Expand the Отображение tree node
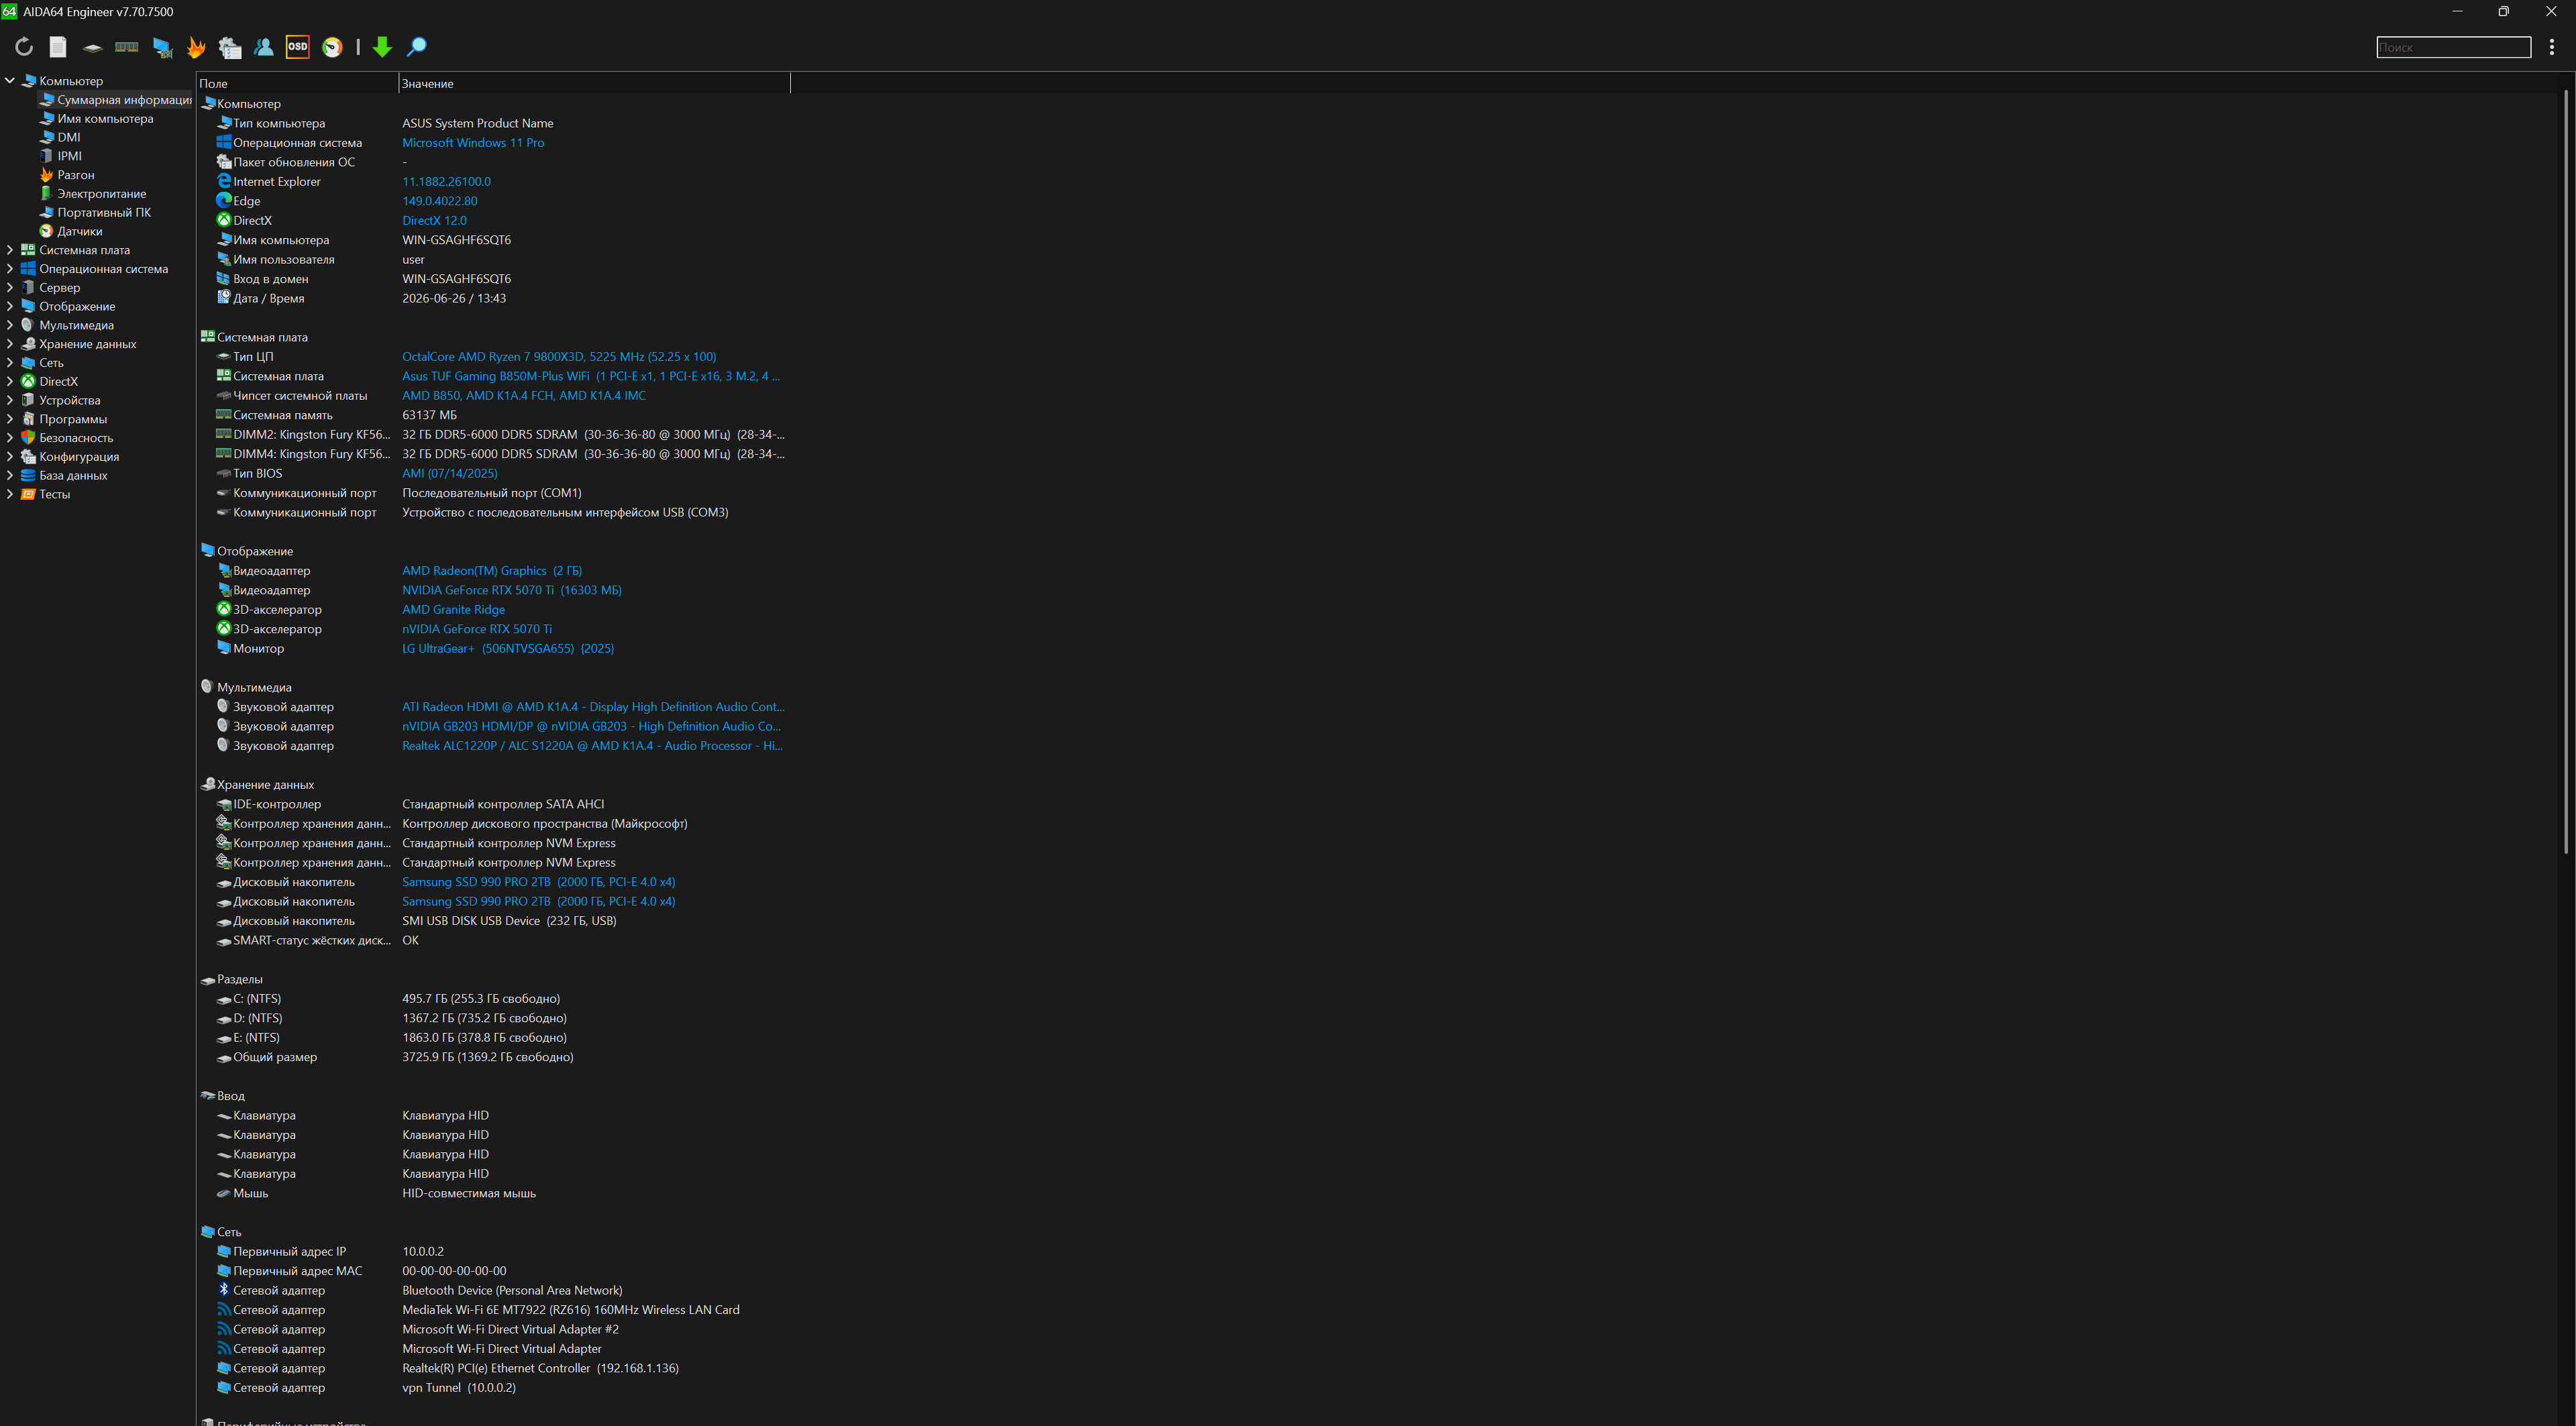Screen dimensions: 2576x1426 click(x=10, y=306)
